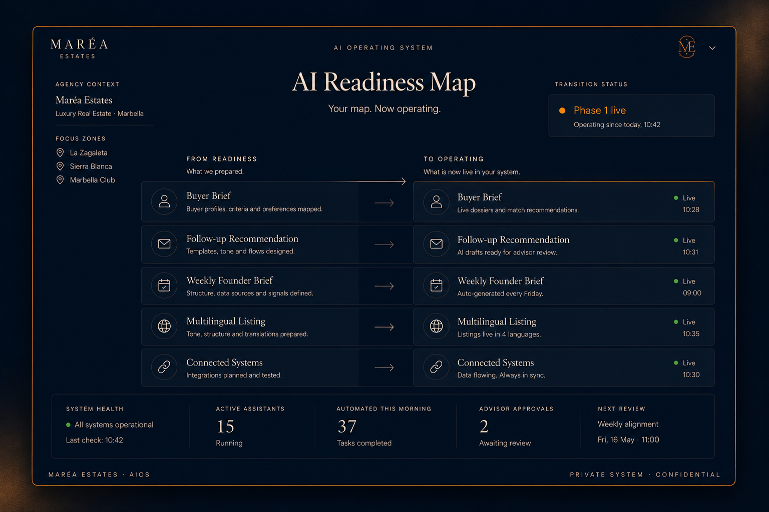769x512 pixels.
Task: Click calendar icon in live Weekly Founder Brief
Action: point(437,285)
